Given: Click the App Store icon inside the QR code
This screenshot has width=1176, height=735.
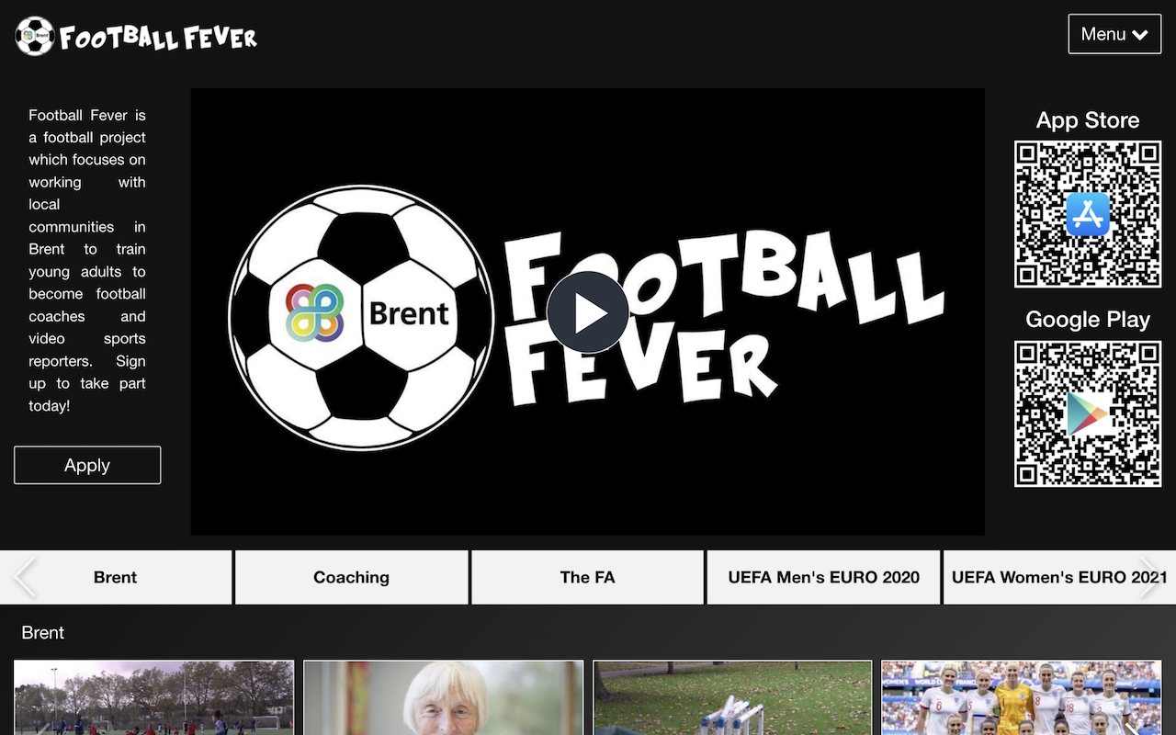Looking at the screenshot, I should click(x=1088, y=215).
